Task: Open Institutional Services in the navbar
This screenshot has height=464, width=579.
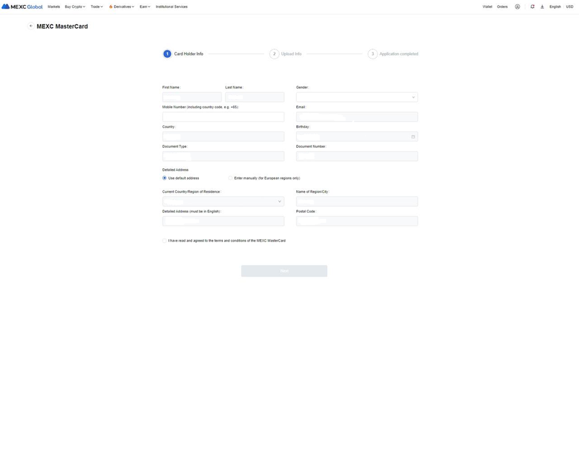Action: tap(171, 7)
